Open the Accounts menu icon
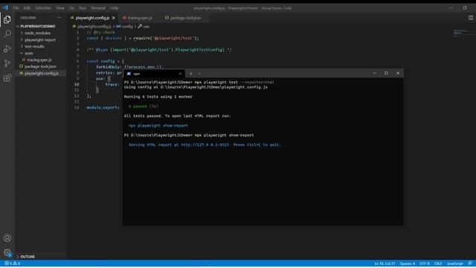Viewport: 476px width, 268px height. tap(7, 238)
